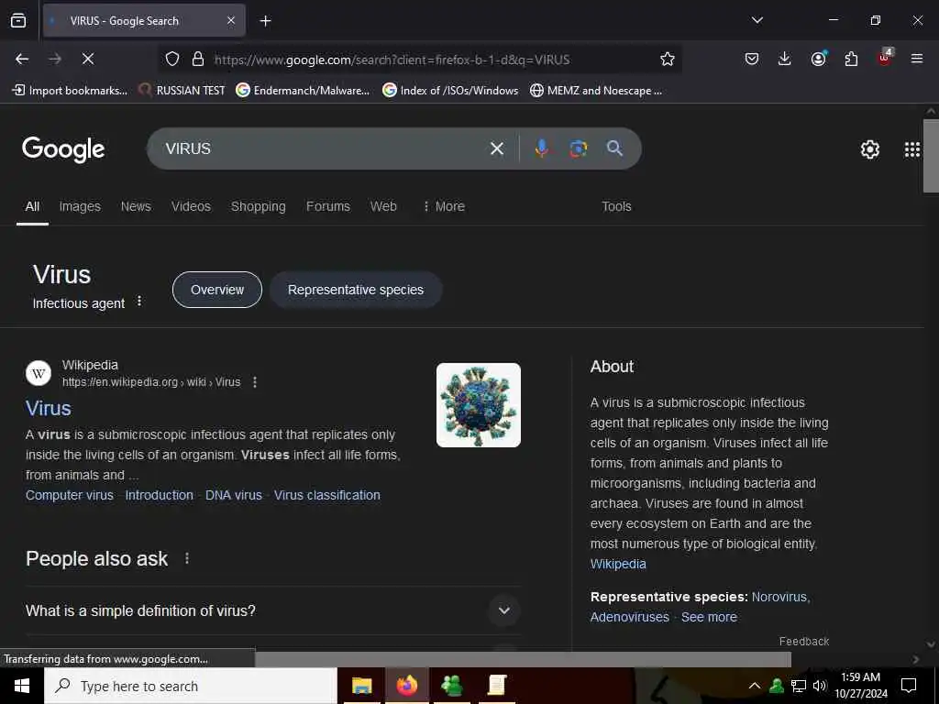
Task: Open MEMZ and Noescape bookmark
Action: [596, 91]
